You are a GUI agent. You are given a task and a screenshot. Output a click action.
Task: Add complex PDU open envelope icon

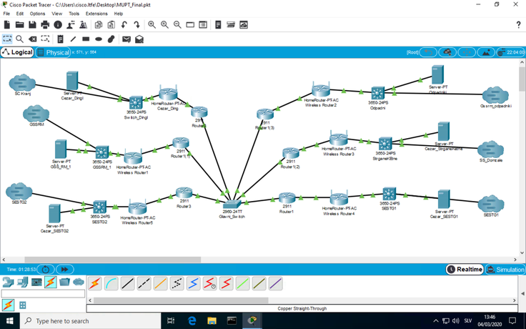[139, 39]
